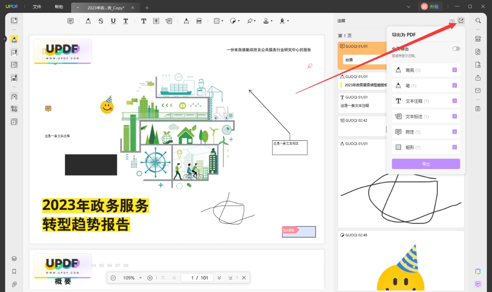Open the OCR tool in right sidebar
The image size is (492, 292).
[x=478, y=39]
